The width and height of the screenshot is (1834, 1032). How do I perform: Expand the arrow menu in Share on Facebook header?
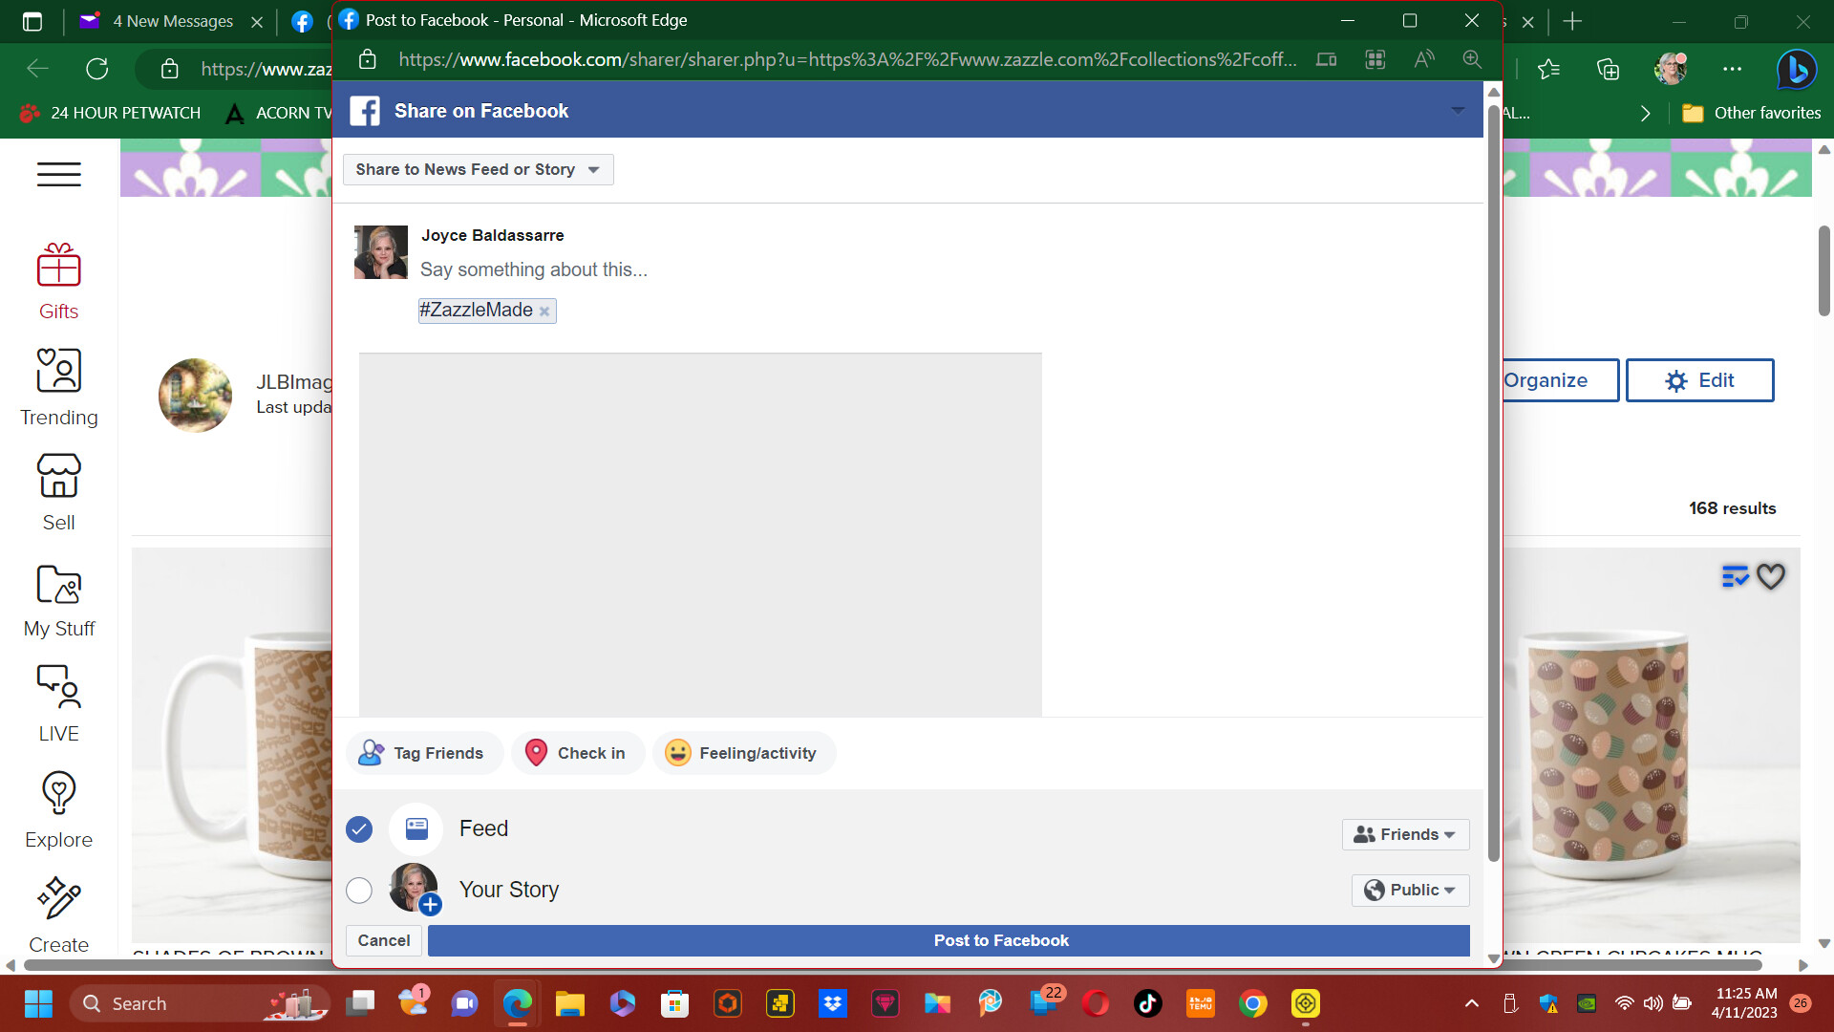pos(1458,111)
